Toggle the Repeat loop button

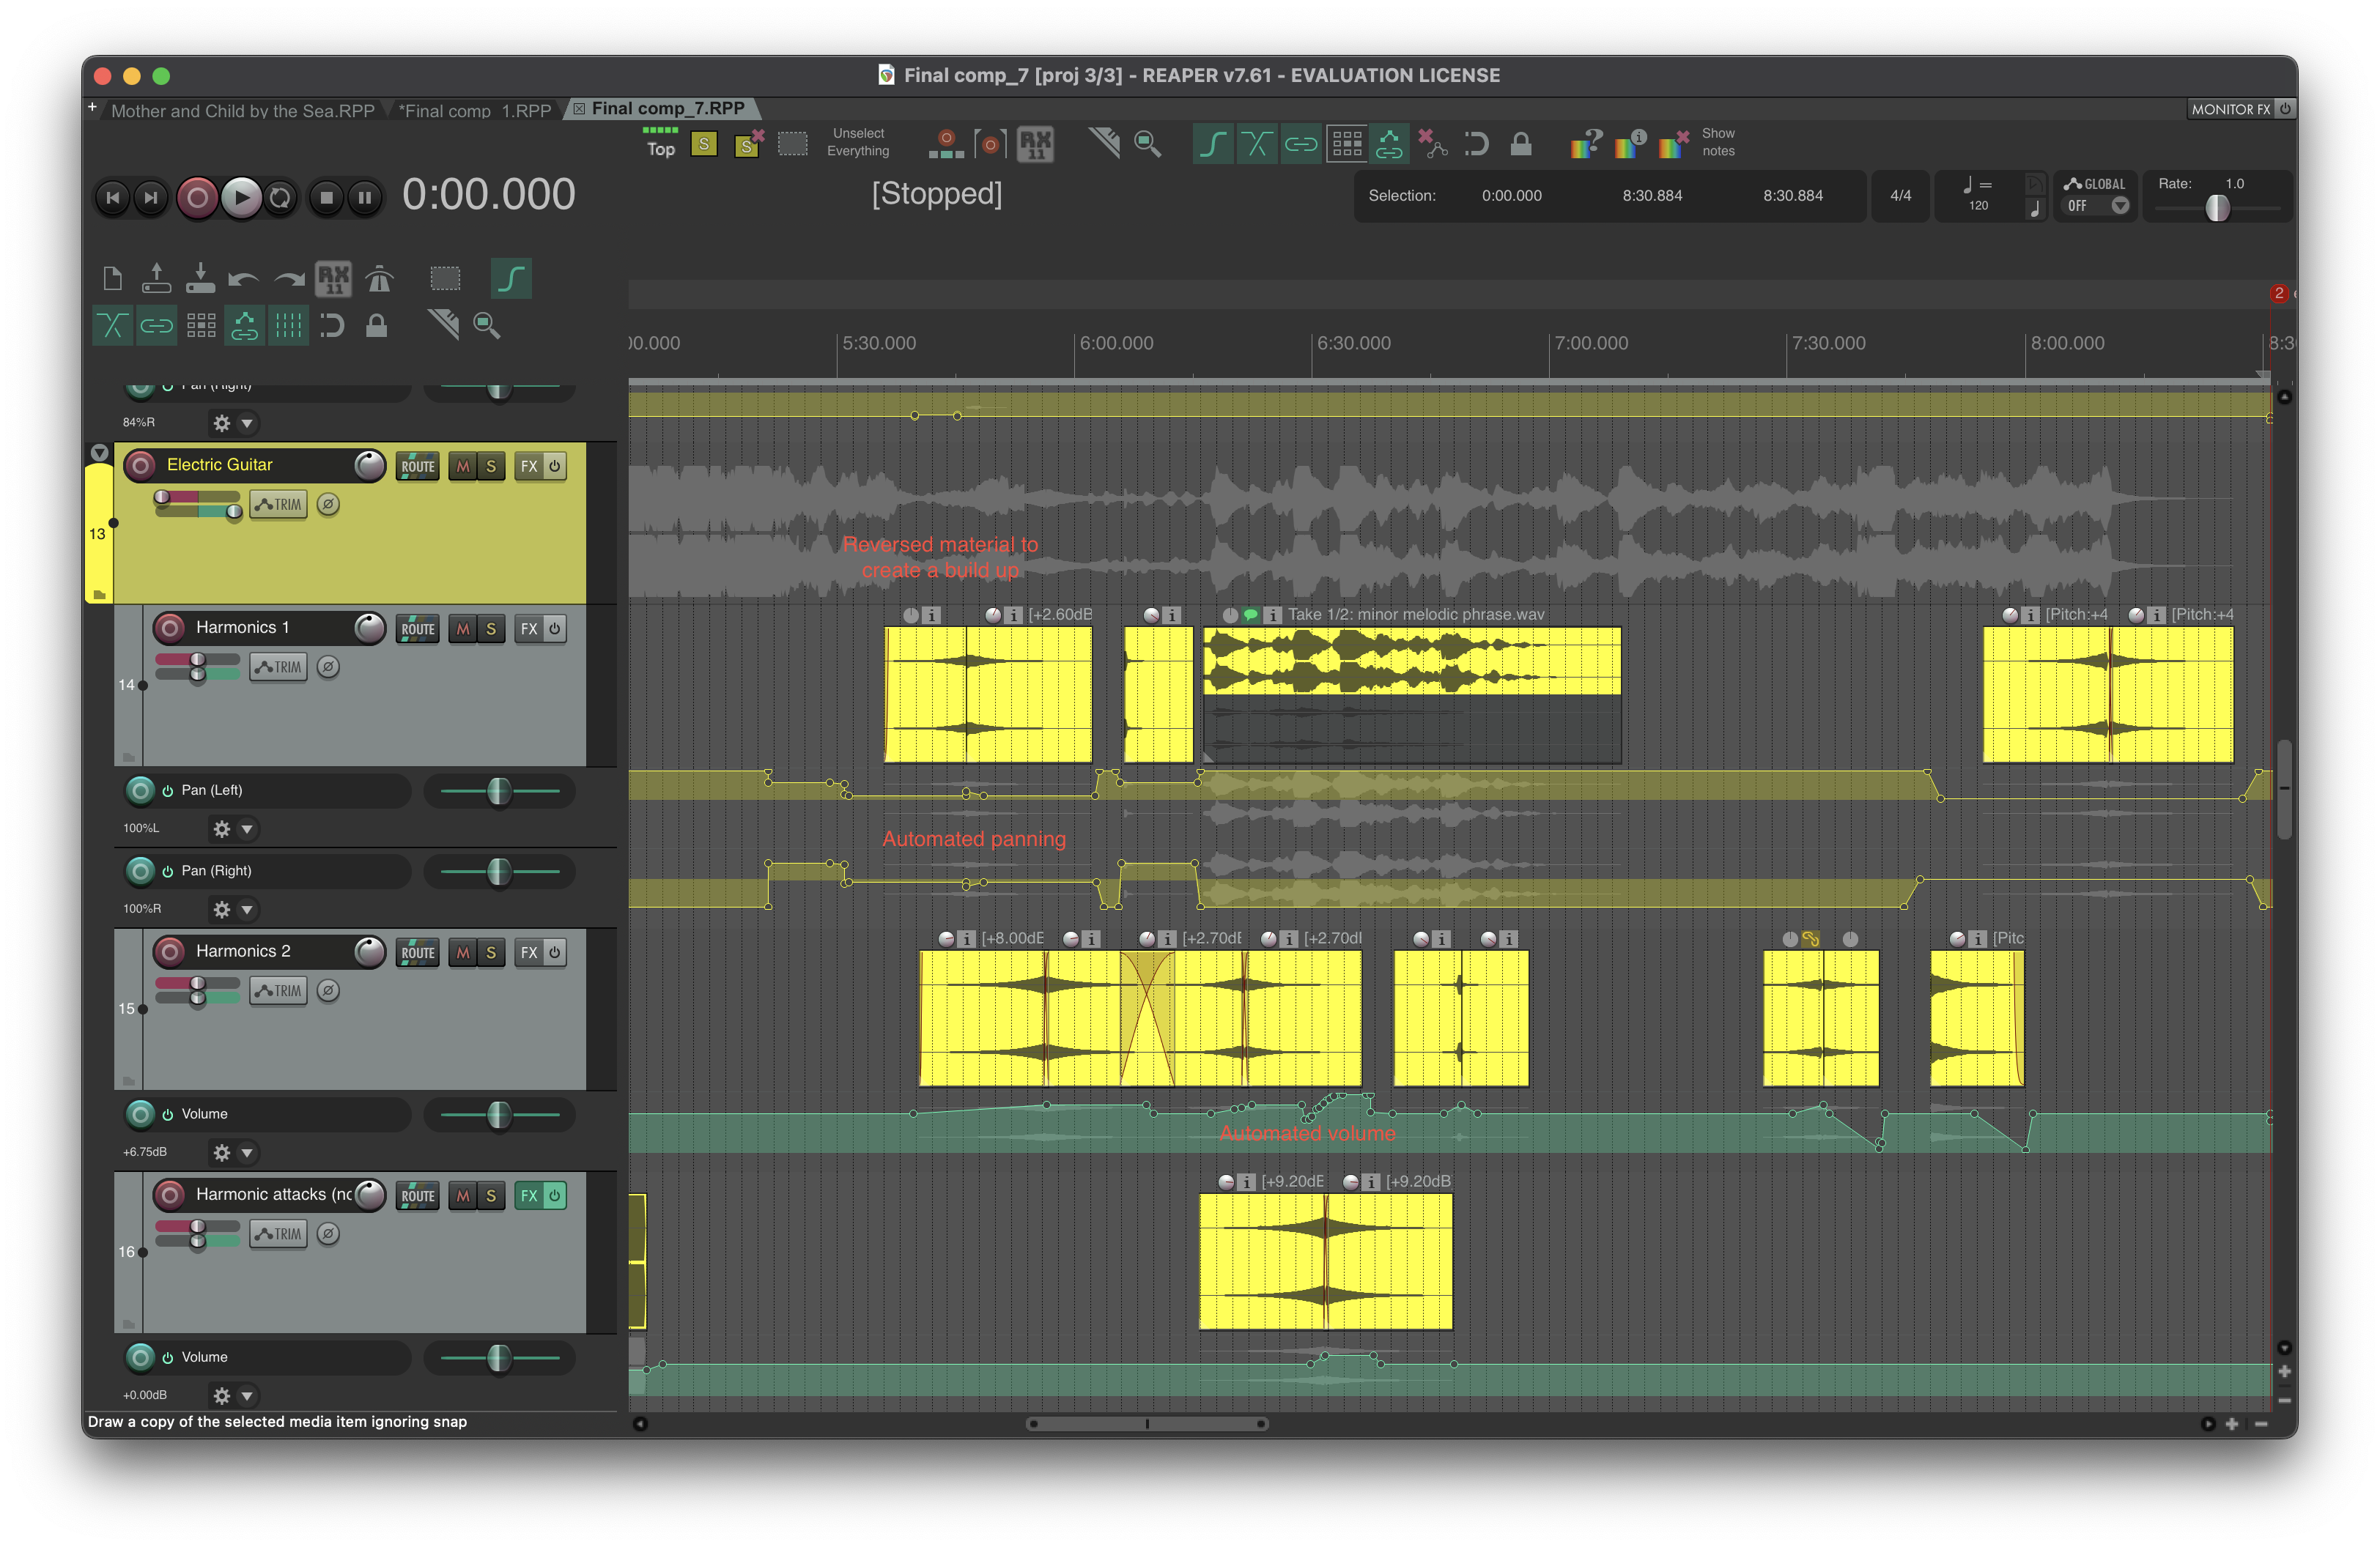281,198
